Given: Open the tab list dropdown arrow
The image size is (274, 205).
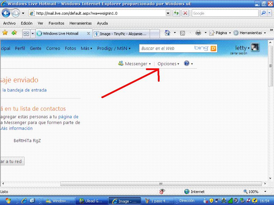Looking at the screenshot, I should tap(33, 33).
